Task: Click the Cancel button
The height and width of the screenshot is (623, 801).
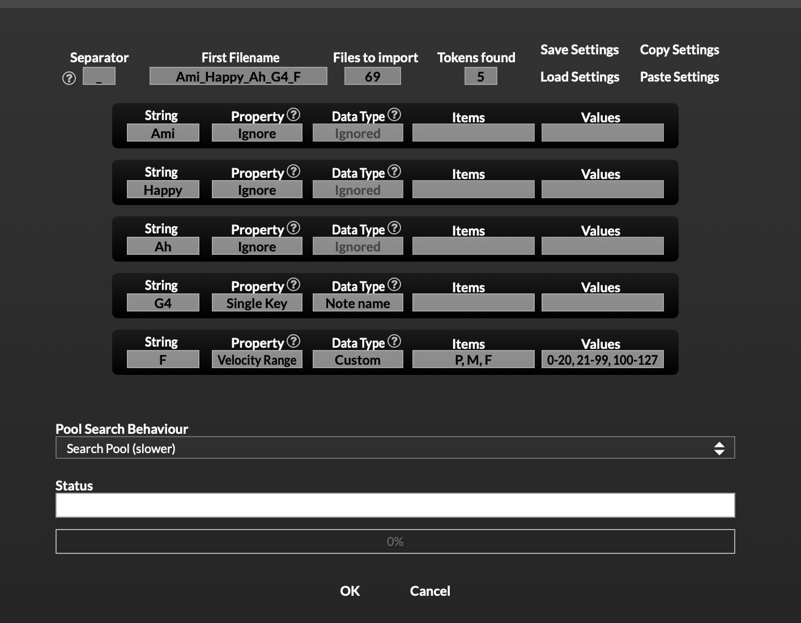Action: point(429,591)
